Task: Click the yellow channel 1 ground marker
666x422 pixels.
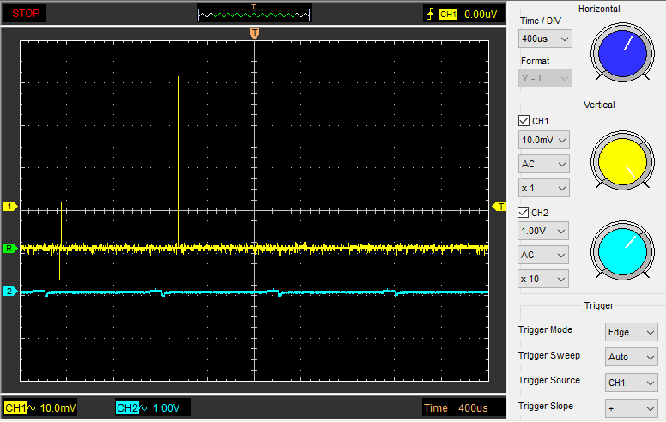Action: pos(10,207)
